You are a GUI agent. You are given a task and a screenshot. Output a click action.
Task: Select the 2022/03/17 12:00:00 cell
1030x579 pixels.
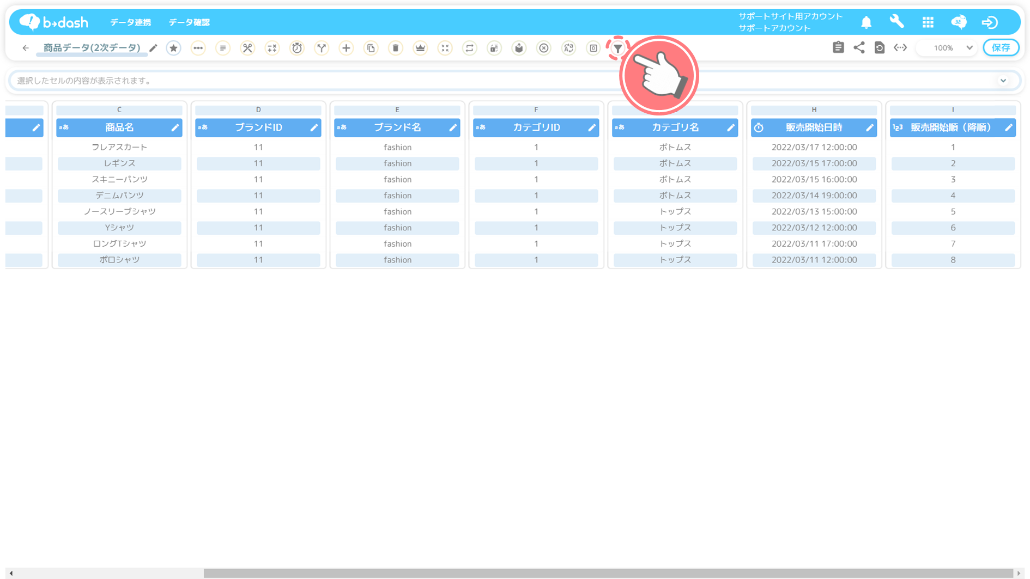814,147
